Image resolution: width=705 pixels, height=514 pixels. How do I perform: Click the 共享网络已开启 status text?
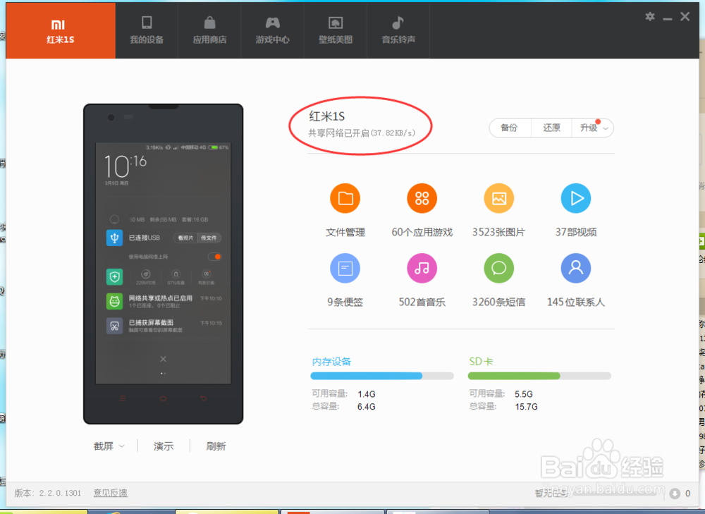(x=362, y=133)
